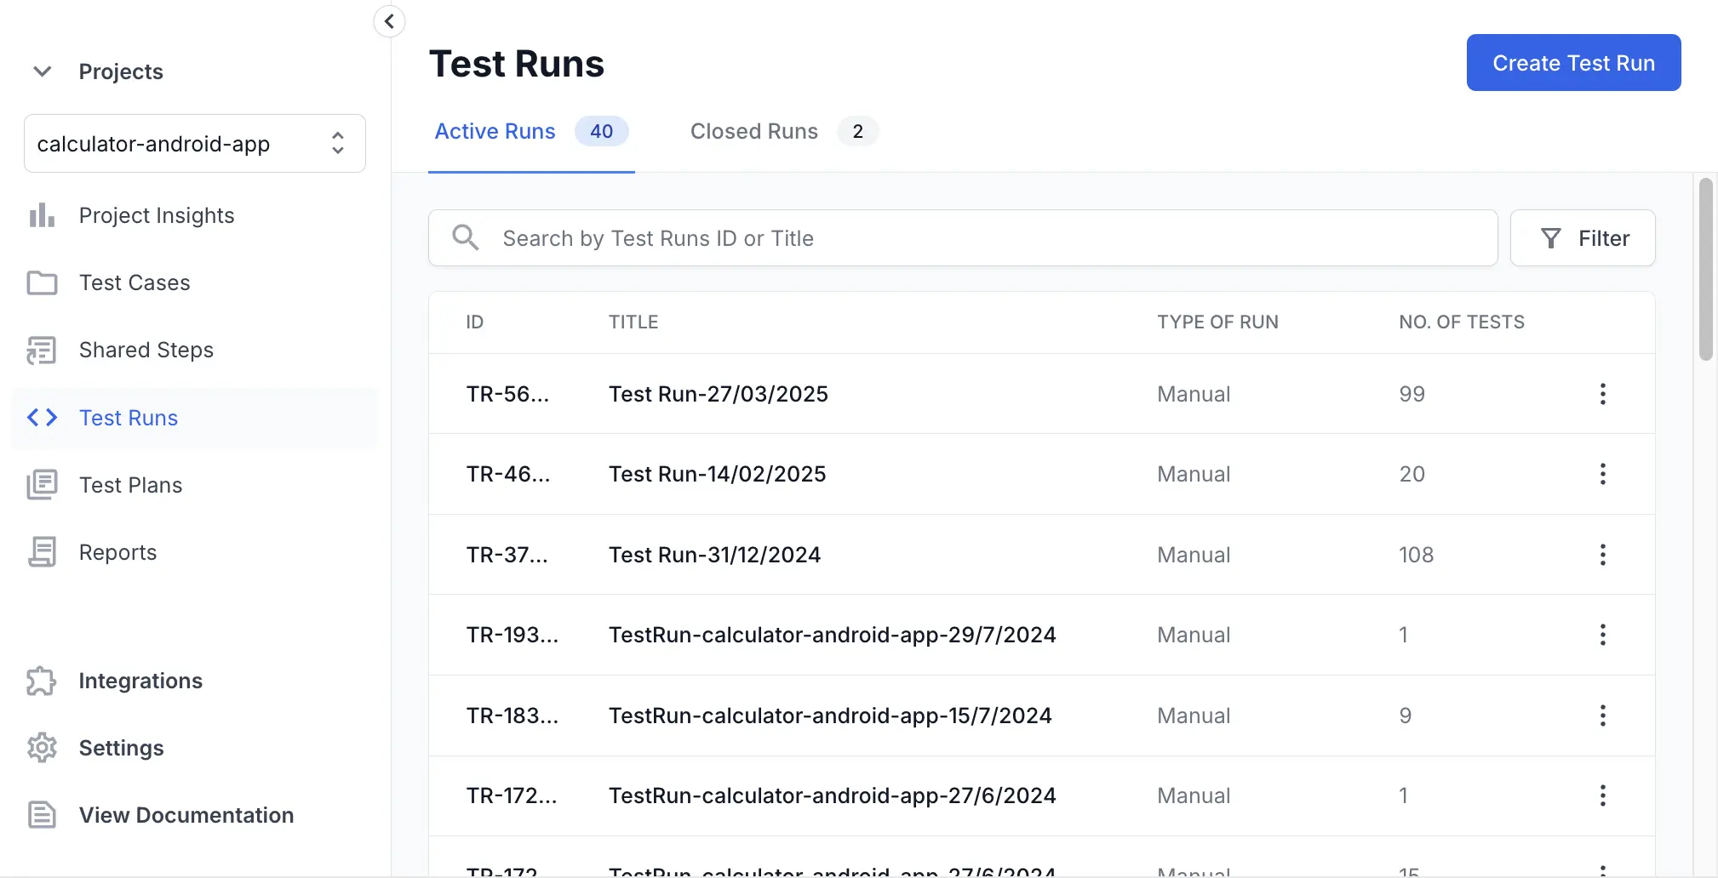Open Reports via its sidebar icon
This screenshot has height=878, width=1718.
(42, 552)
